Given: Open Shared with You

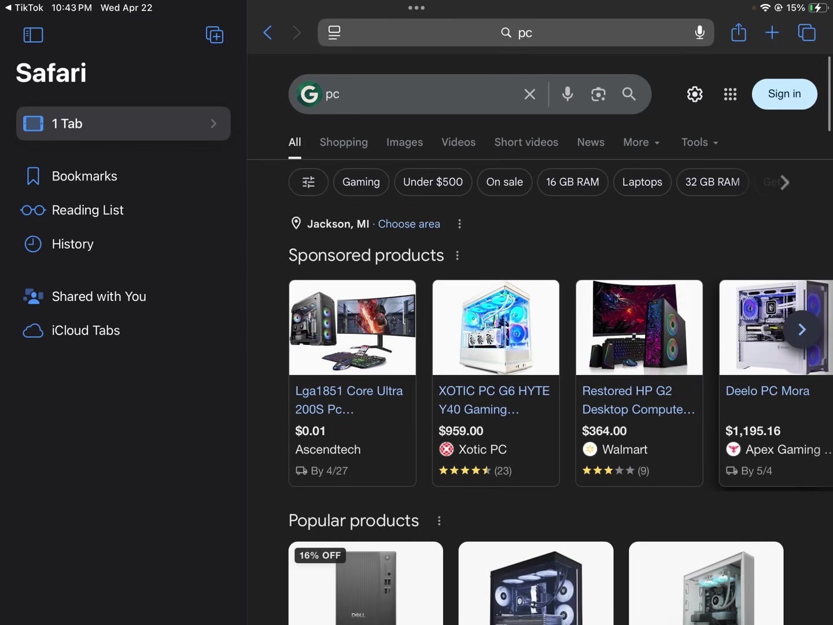Looking at the screenshot, I should (x=123, y=296).
